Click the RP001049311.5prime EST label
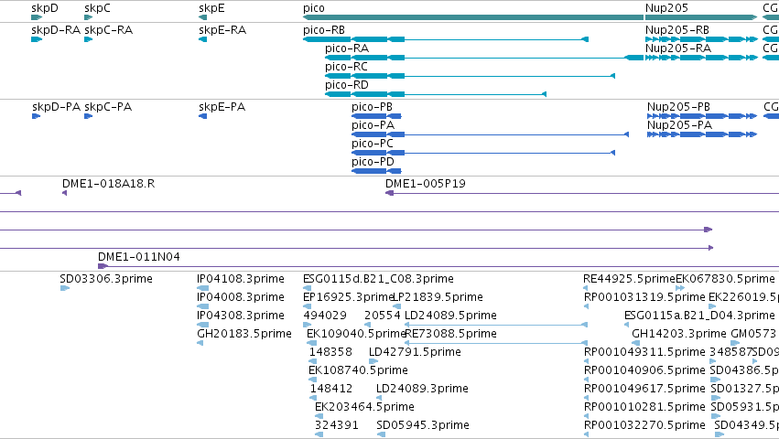This screenshot has width=779, height=439. pyautogui.click(x=644, y=352)
